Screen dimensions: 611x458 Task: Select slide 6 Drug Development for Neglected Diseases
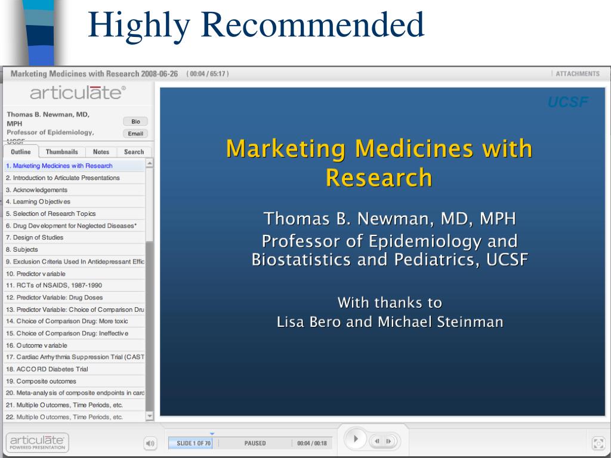[75, 226]
